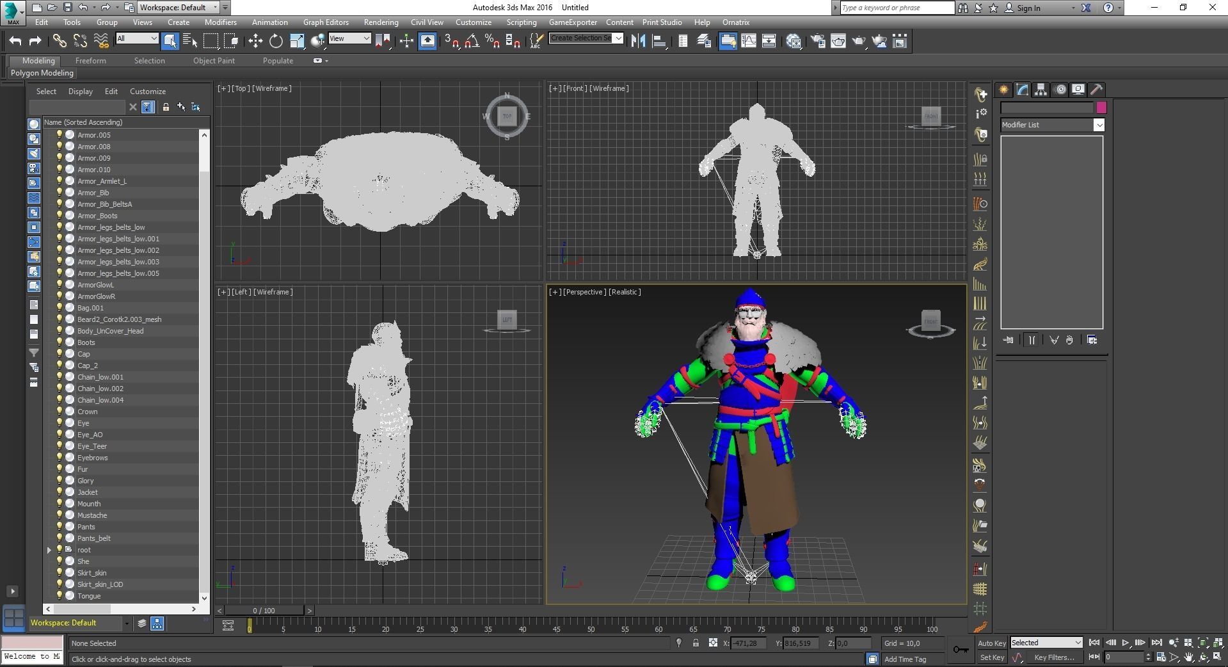
Task: Open the Ornatrix menu
Action: pyautogui.click(x=736, y=22)
